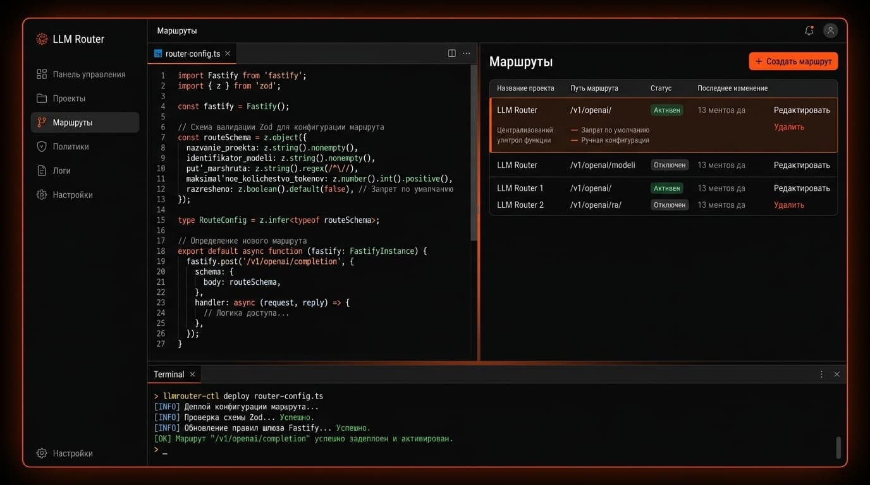
Task: Open editor more options ellipsis
Action: click(x=467, y=54)
